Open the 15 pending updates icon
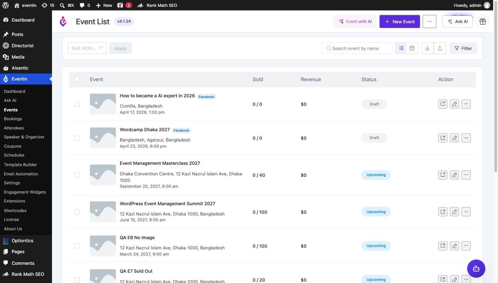 (48, 5)
